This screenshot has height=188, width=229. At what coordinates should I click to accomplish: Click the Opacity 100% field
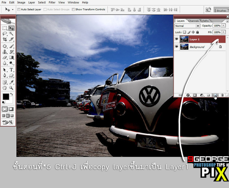coord(217,26)
